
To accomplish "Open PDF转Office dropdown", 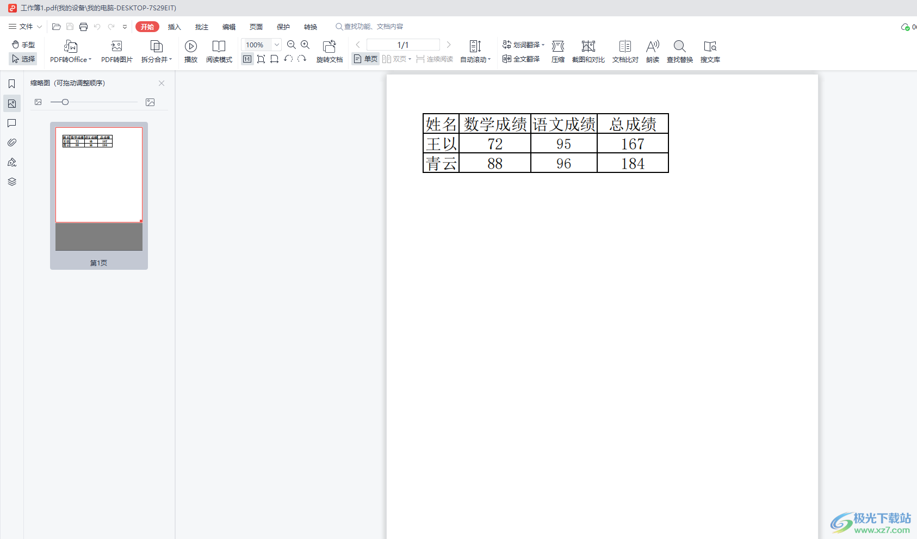I will [x=71, y=52].
